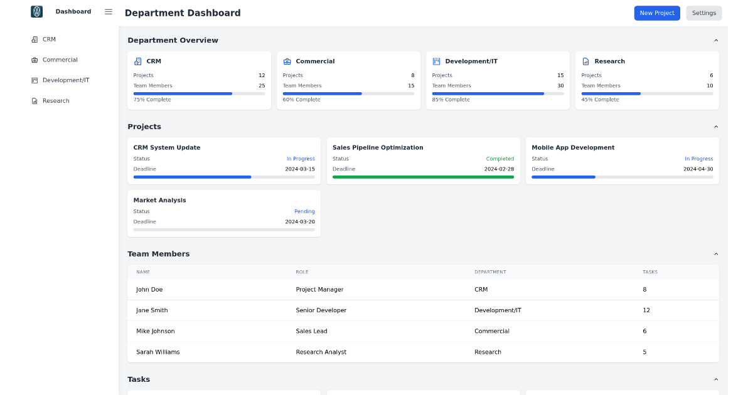Click the In Progress status on Mobile App Development
753x395 pixels.
[698, 159]
